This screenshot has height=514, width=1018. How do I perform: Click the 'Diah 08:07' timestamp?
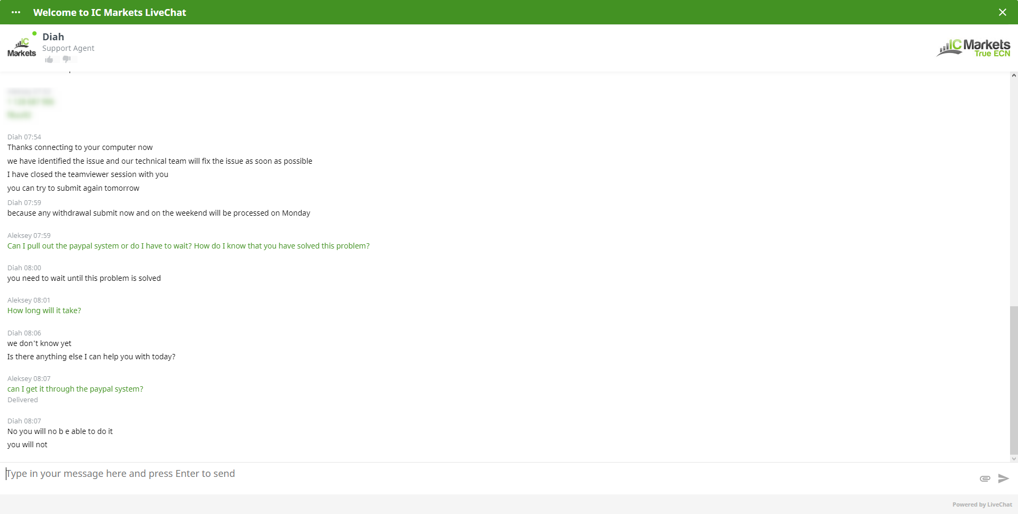point(24,421)
